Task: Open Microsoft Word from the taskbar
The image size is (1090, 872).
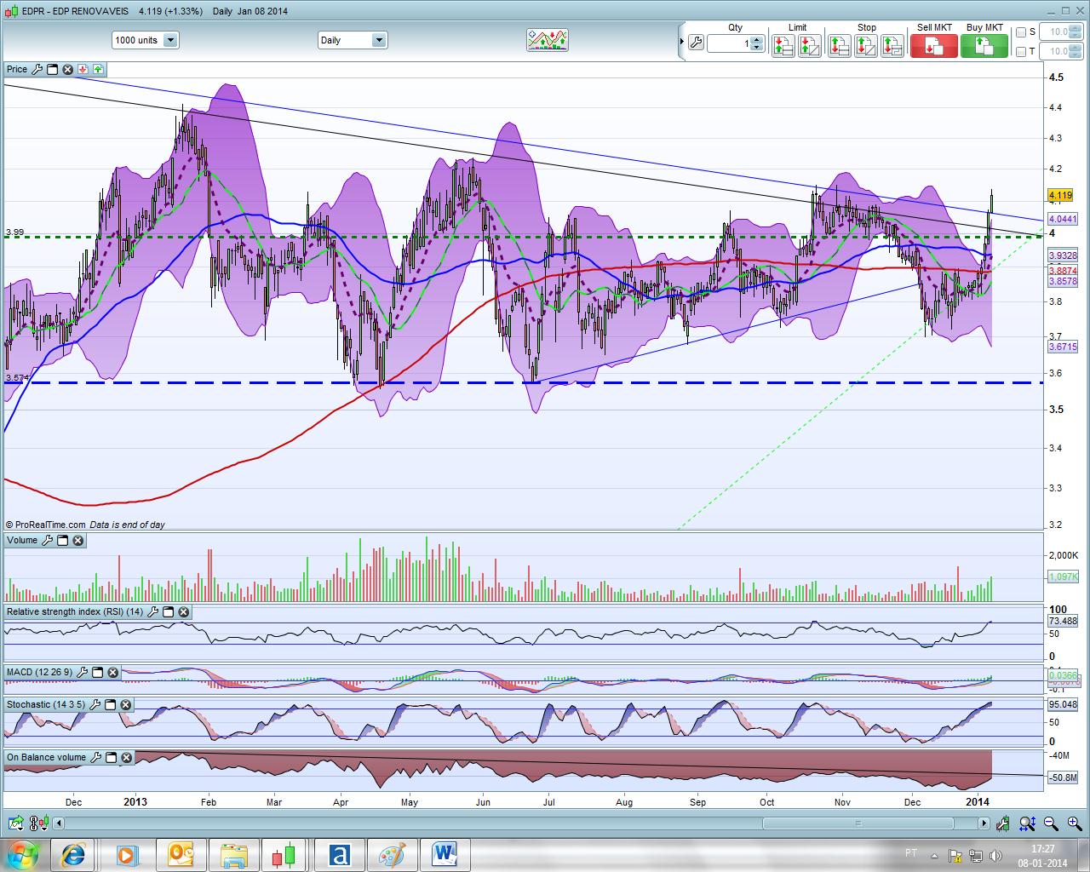Action: (x=445, y=854)
